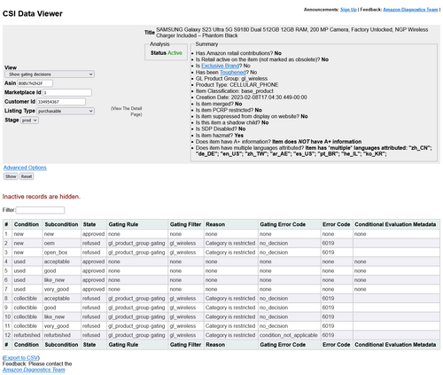This screenshot has width=443, height=375.
Task: Open Amazon Diagnostics Team link in header
Action: pos(410,10)
